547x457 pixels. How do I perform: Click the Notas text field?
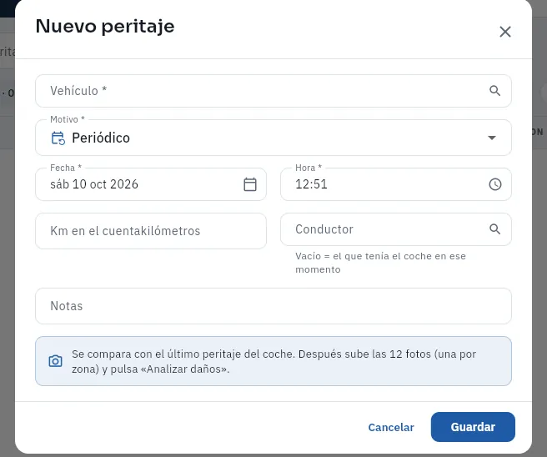click(x=273, y=306)
